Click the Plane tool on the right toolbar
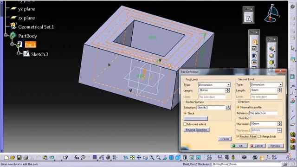The width and height of the screenshot is (297, 167). [293, 124]
